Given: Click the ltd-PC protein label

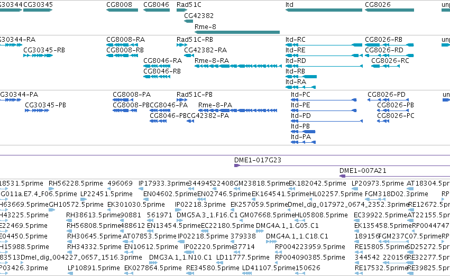Looking at the screenshot, I should point(300,95).
